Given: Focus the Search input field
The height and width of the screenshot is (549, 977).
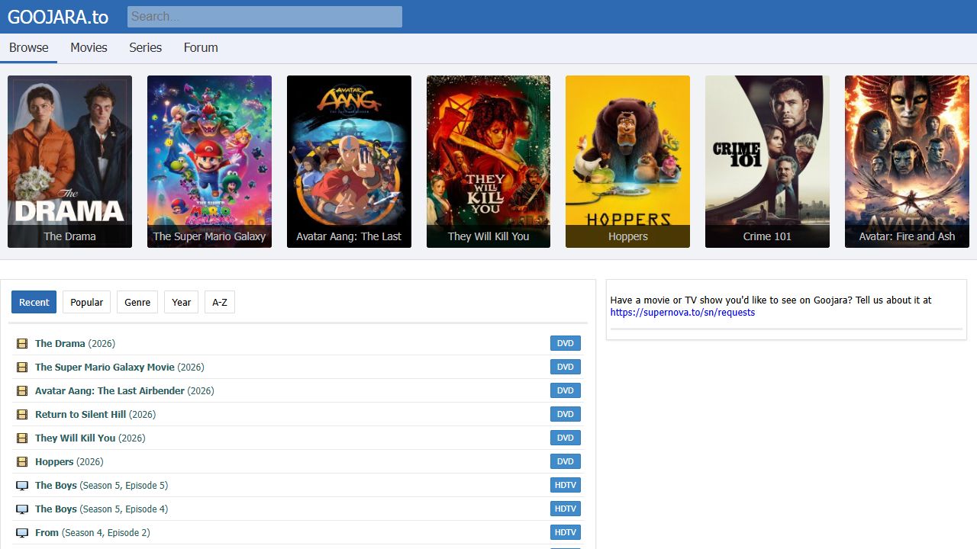Looking at the screenshot, I should (x=265, y=17).
